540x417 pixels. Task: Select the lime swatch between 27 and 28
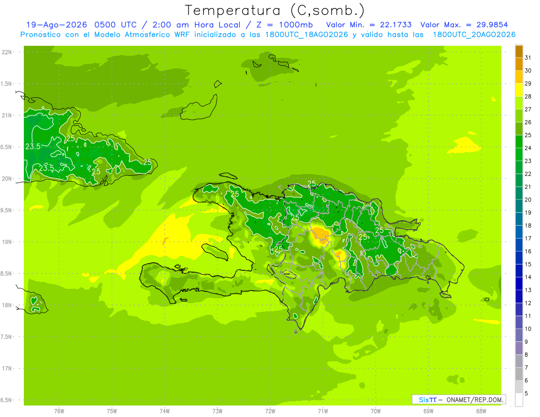click(519, 103)
